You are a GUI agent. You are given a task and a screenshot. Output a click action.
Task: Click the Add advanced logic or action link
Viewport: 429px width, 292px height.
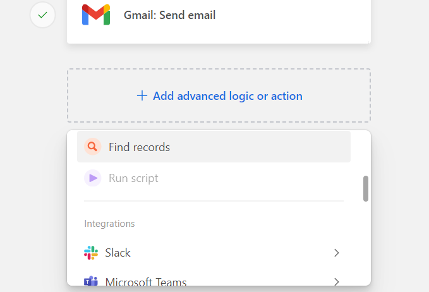(227, 96)
